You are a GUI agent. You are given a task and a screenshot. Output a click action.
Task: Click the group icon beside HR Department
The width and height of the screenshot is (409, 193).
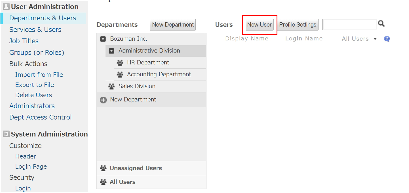pyautogui.click(x=120, y=62)
